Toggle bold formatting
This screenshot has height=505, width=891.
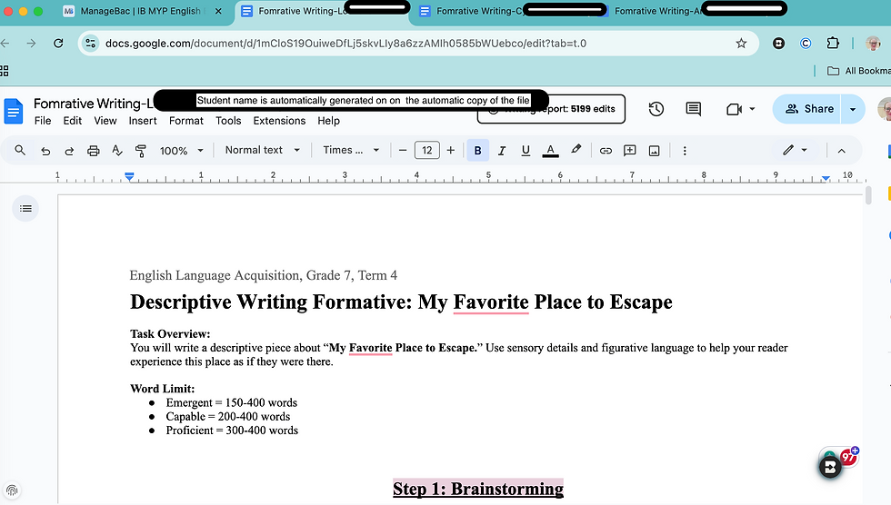[x=478, y=151]
